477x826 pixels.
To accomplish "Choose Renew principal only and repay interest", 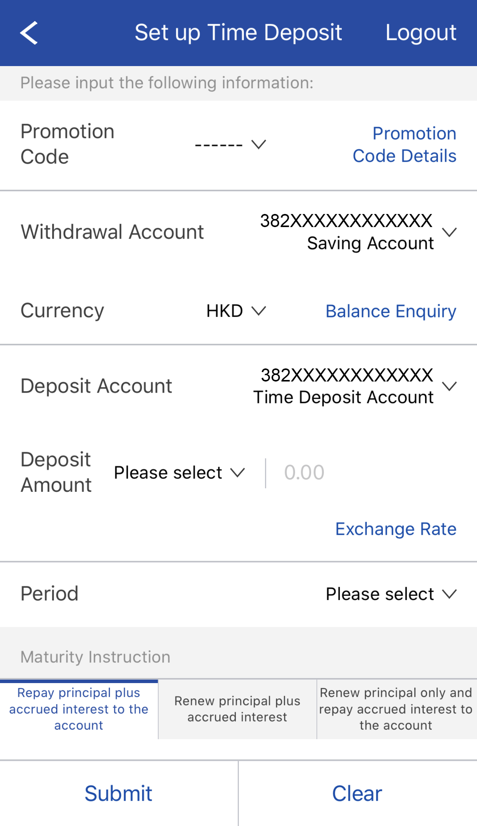I will click(x=396, y=709).
